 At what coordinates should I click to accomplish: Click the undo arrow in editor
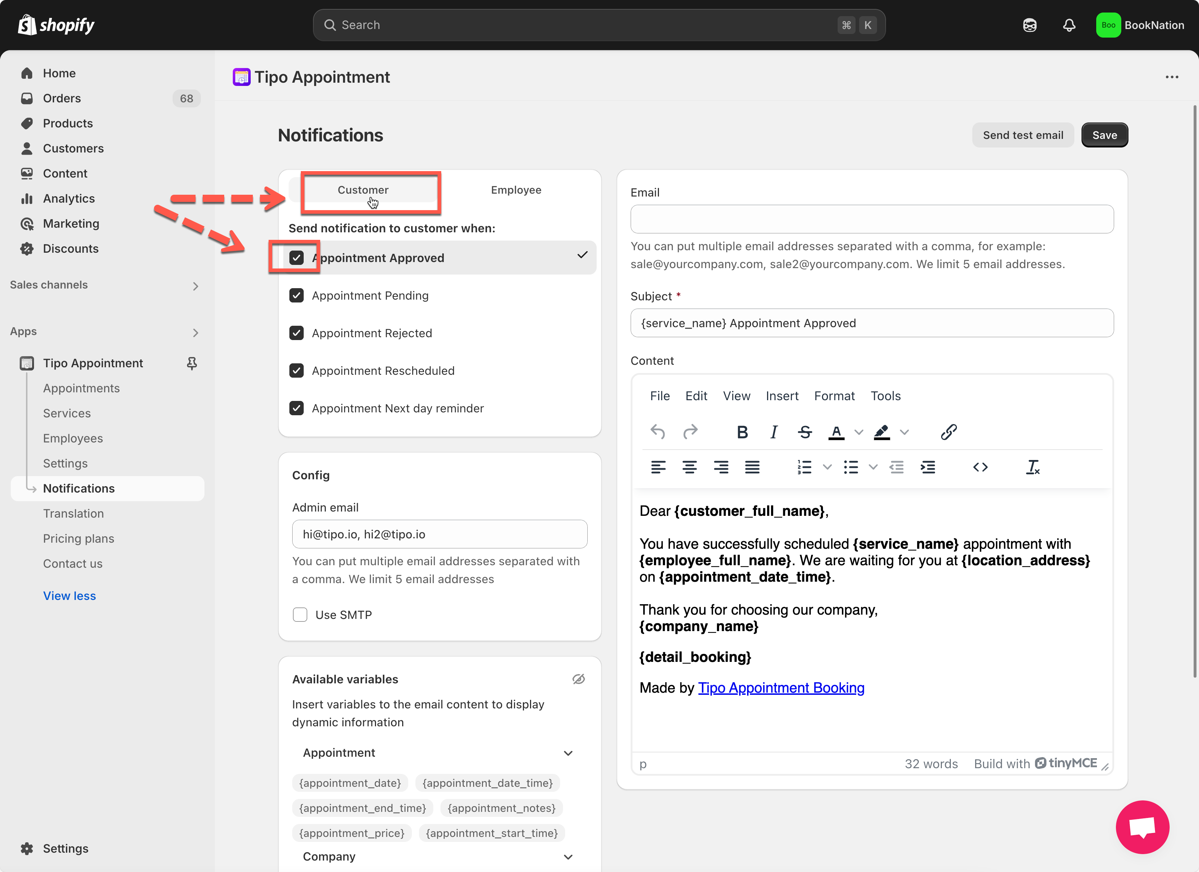(658, 432)
